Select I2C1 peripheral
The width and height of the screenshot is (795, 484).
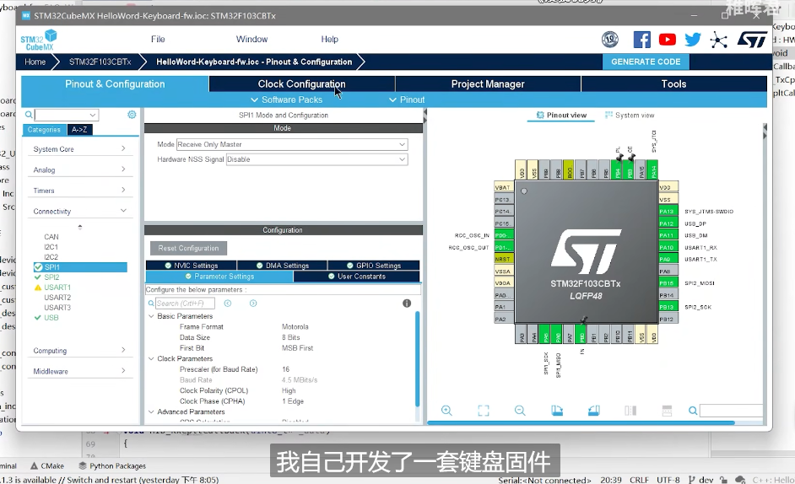coord(51,247)
